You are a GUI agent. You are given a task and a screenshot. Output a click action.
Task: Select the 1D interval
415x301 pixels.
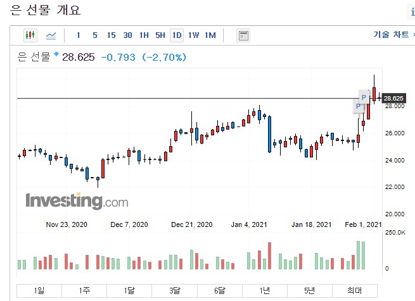177,35
